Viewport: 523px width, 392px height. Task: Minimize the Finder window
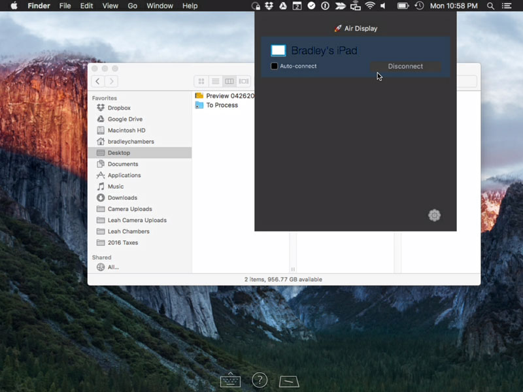105,69
